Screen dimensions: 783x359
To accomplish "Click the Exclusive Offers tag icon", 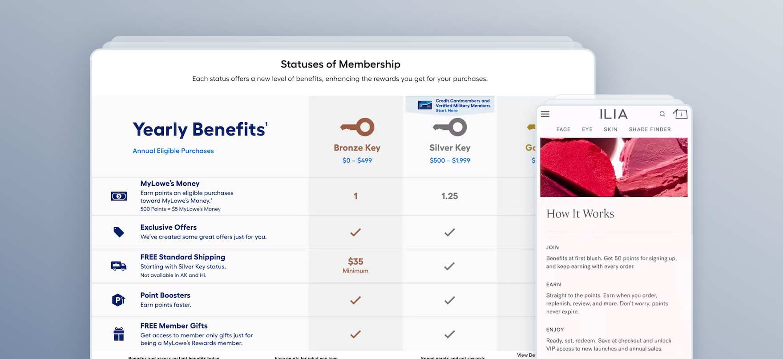I will pyautogui.click(x=119, y=232).
